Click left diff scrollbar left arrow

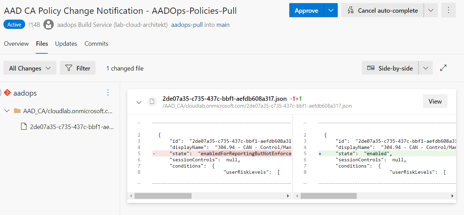pos(131,196)
